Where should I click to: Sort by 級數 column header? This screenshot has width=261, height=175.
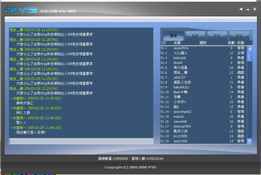[x=231, y=43]
